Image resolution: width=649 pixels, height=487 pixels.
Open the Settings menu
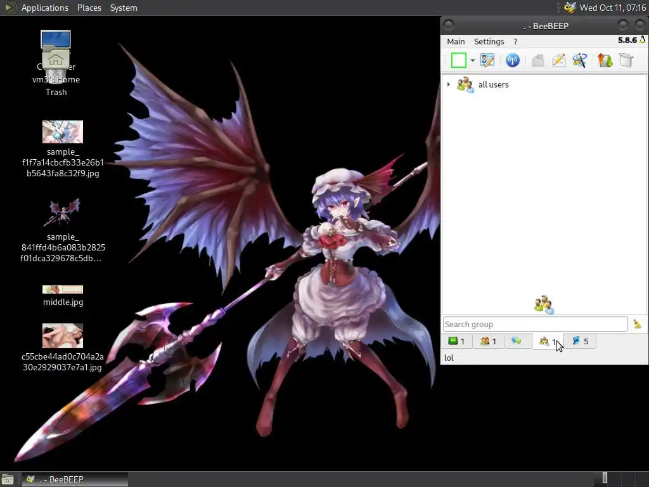click(489, 41)
